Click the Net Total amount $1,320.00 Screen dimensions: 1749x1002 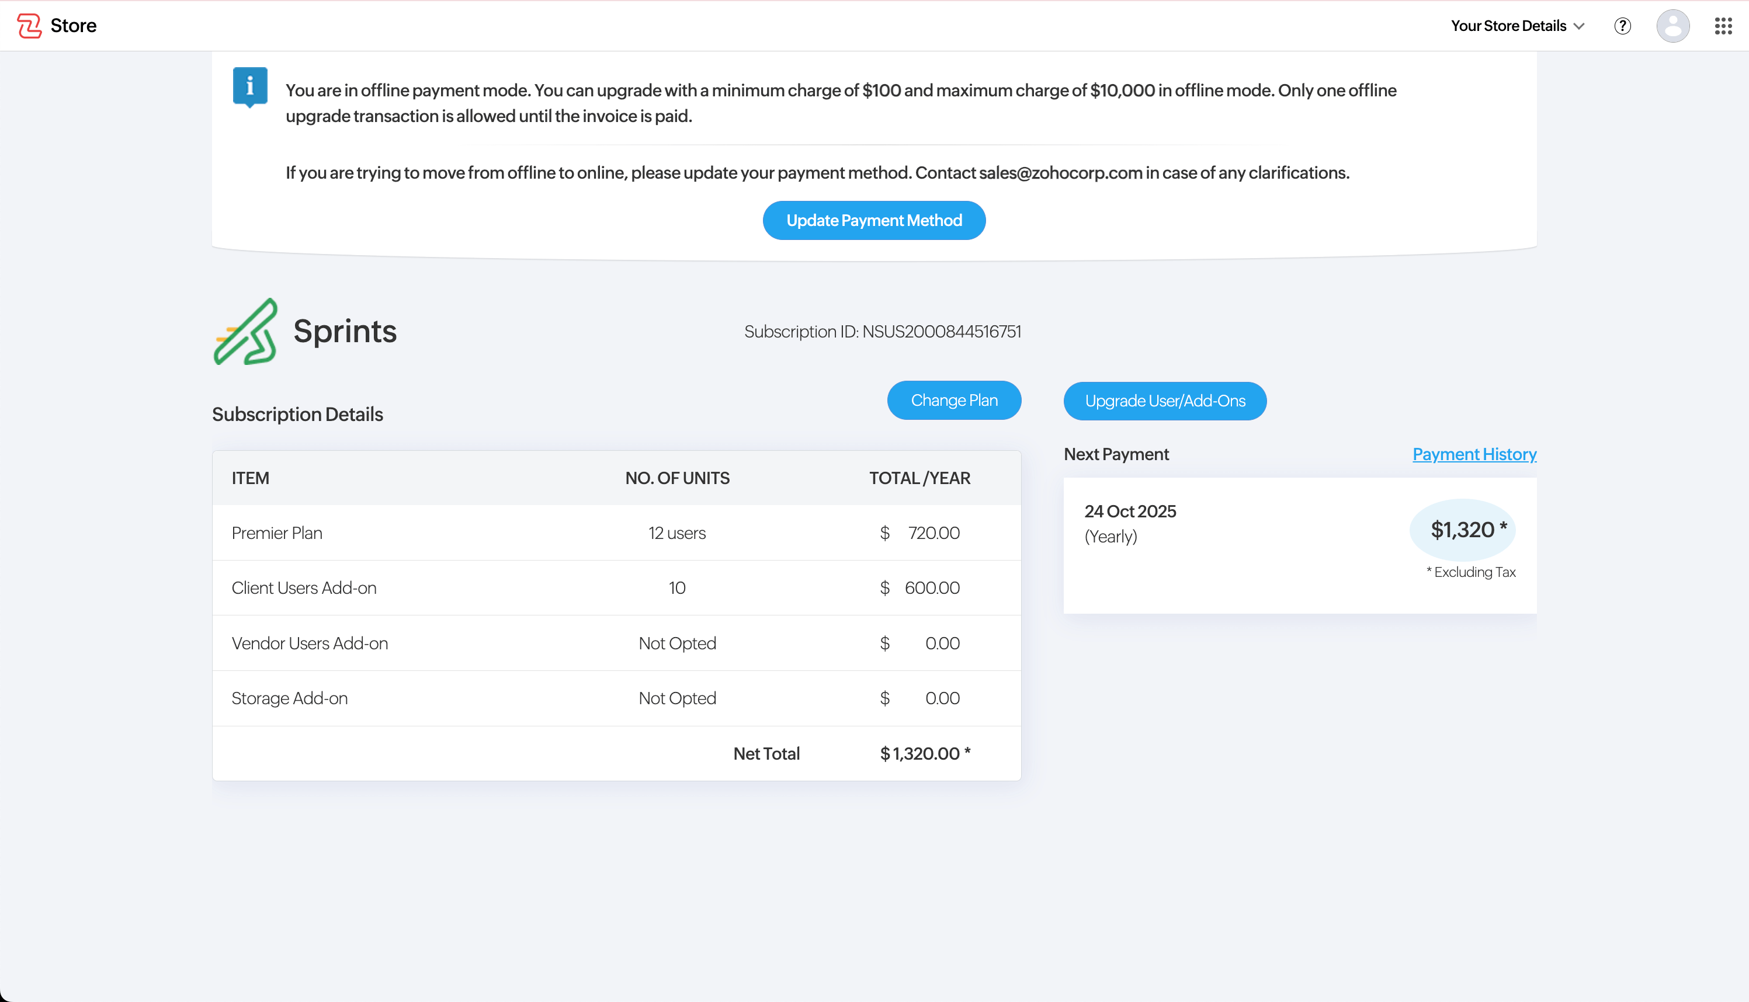coord(924,754)
